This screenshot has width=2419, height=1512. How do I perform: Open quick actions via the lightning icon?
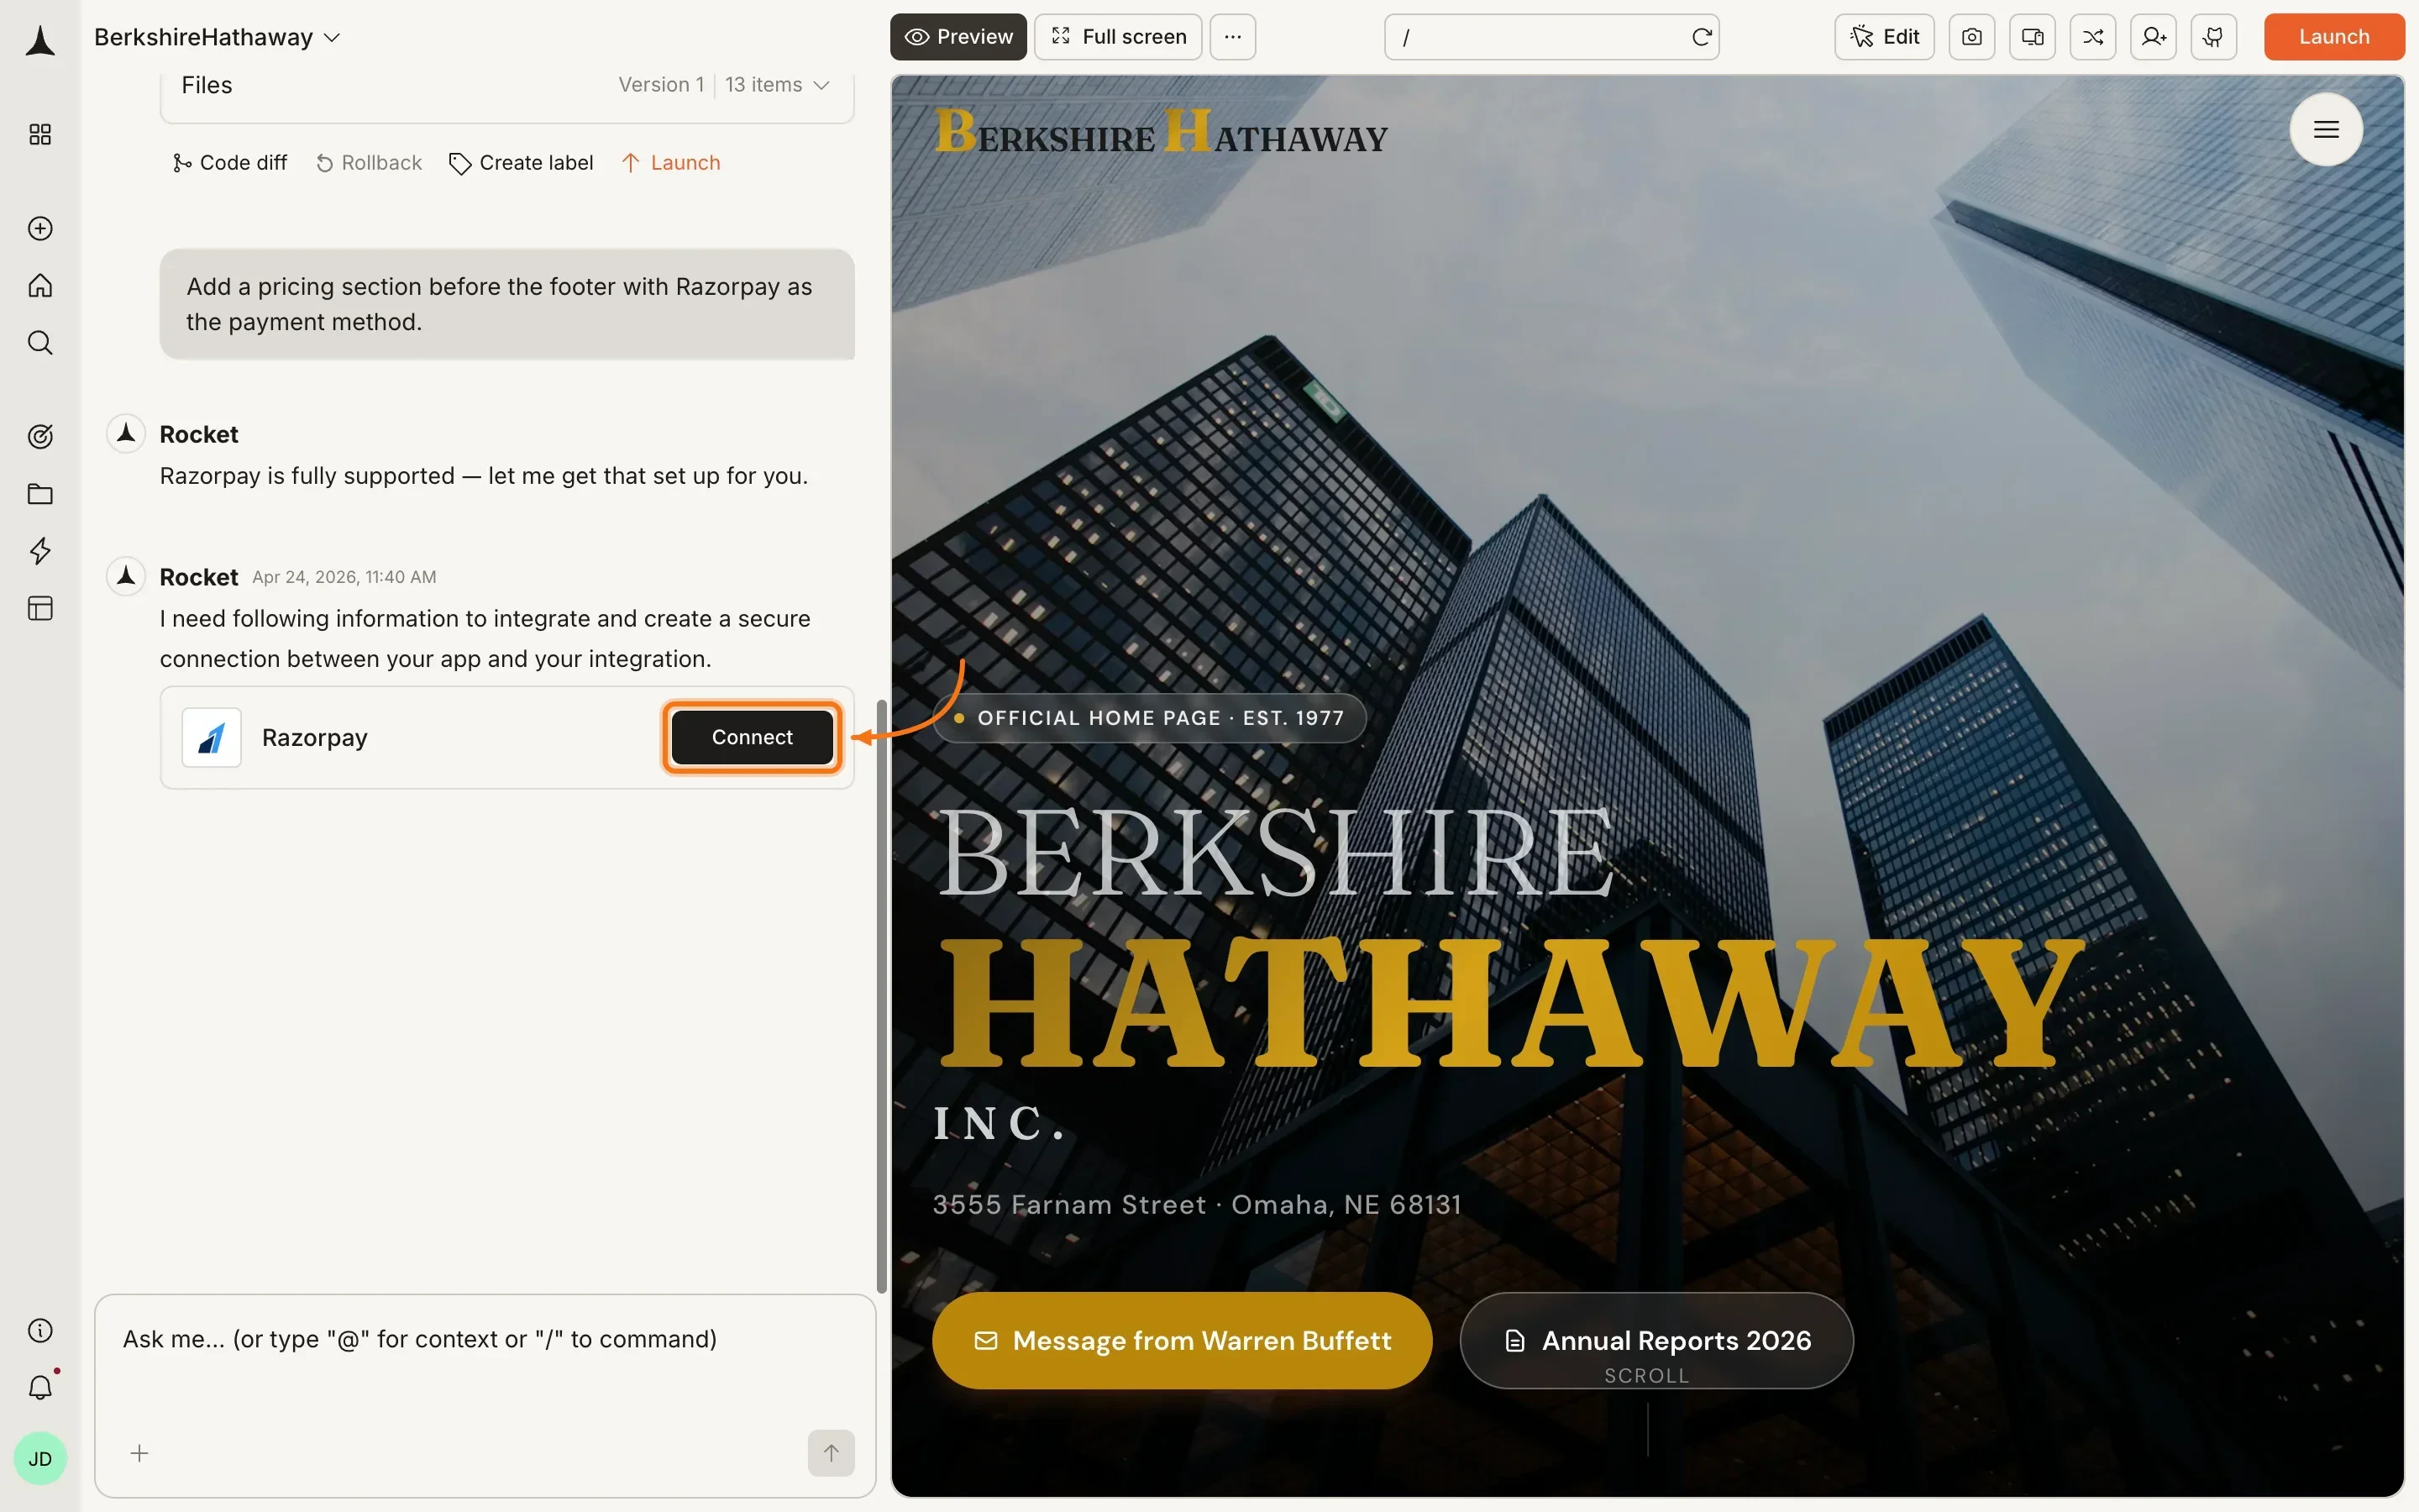tap(40, 551)
